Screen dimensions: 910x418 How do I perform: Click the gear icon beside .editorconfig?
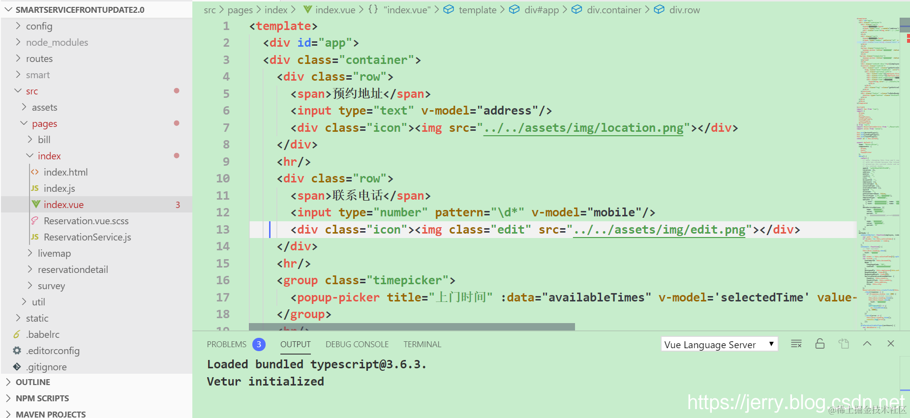[17, 350]
